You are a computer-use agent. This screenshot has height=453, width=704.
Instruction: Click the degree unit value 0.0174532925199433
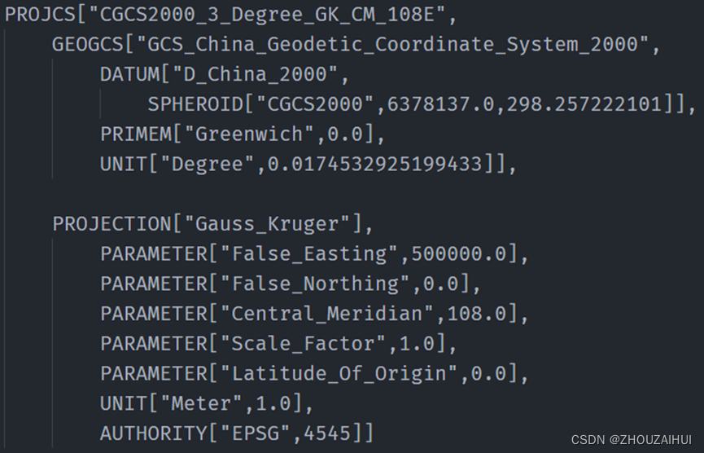coord(375,163)
